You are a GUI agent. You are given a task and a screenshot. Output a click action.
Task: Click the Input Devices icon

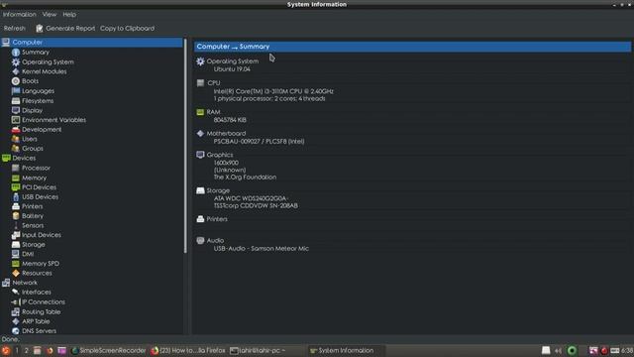(16, 235)
